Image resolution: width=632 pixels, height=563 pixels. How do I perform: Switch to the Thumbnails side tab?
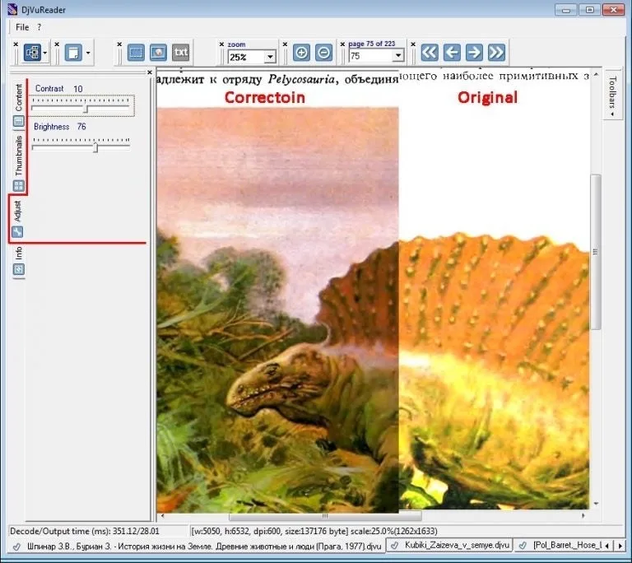point(19,161)
